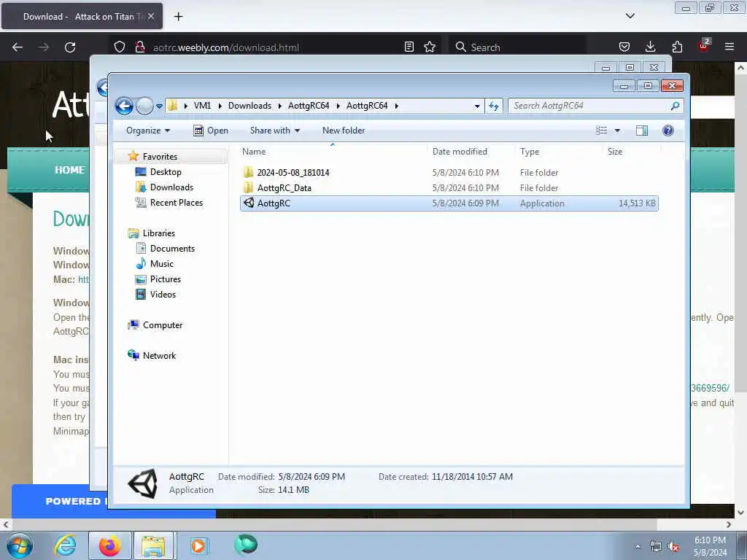Bookmark this page with star icon
The image size is (747, 560).
430,47
